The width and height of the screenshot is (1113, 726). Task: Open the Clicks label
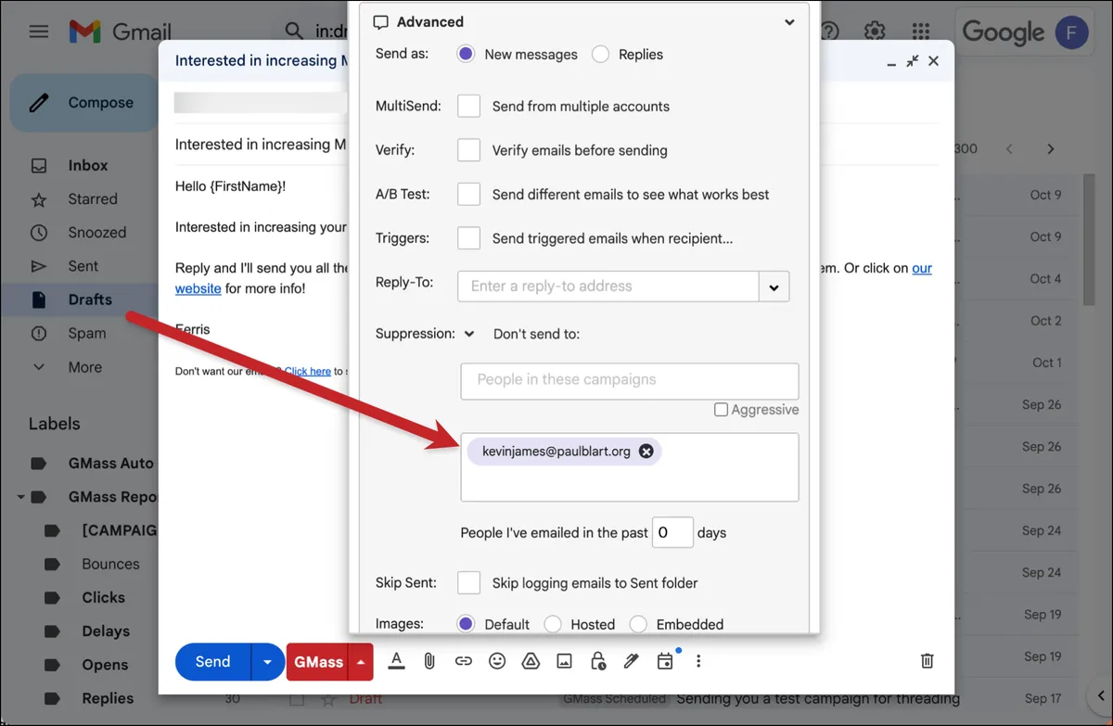103,597
